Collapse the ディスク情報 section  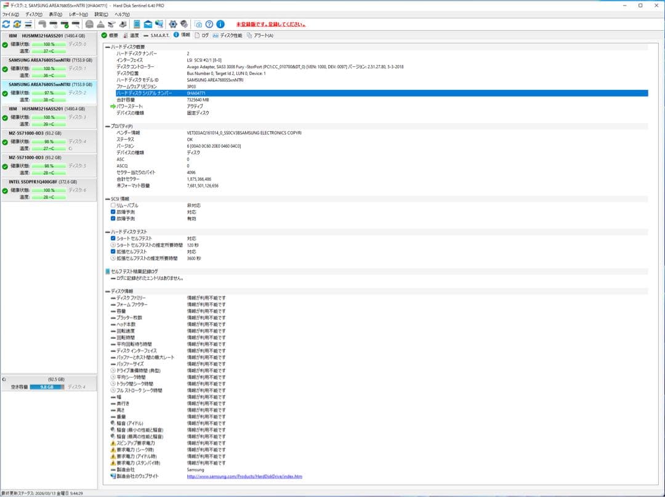107,291
